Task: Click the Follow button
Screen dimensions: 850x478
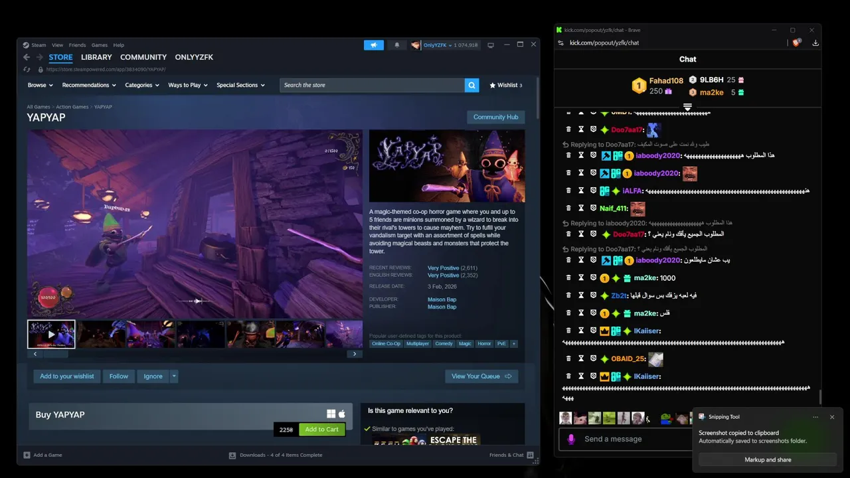Action: pyautogui.click(x=119, y=376)
